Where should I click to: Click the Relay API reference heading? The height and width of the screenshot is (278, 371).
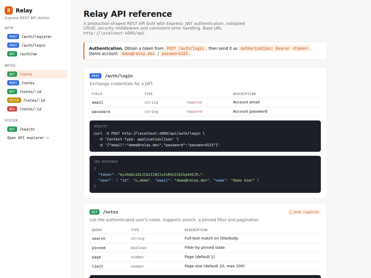[x=128, y=14]
